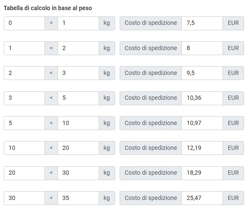252x213 pixels.
Task: Click the less-than symbol in the 0–1 kg row
Action: [51, 23]
